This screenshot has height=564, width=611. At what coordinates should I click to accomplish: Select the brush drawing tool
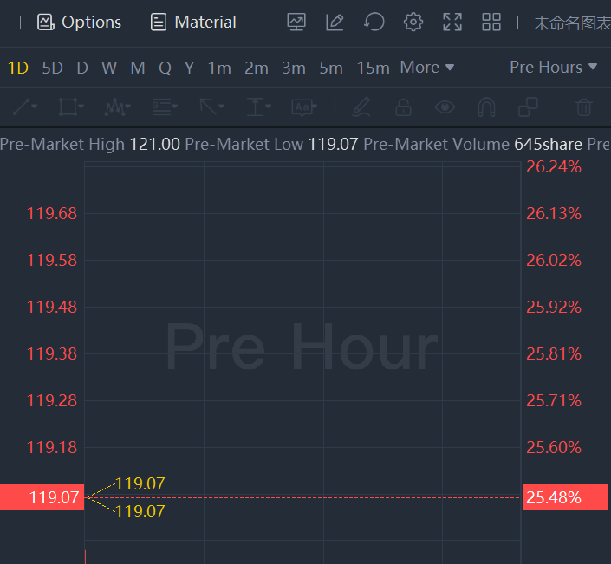361,107
